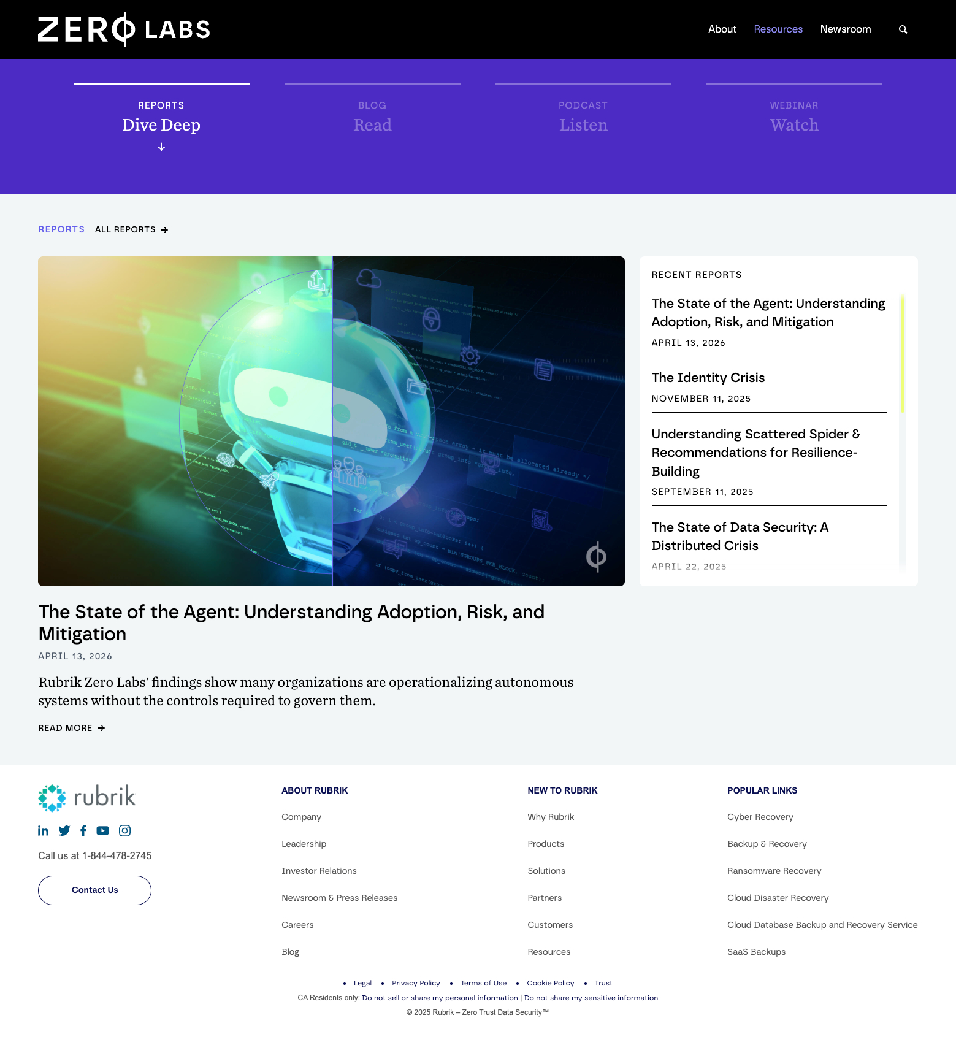Viewport: 956px width, 1037px height.
Task: Open Rubrik's LinkedIn page icon
Action: pyautogui.click(x=43, y=830)
